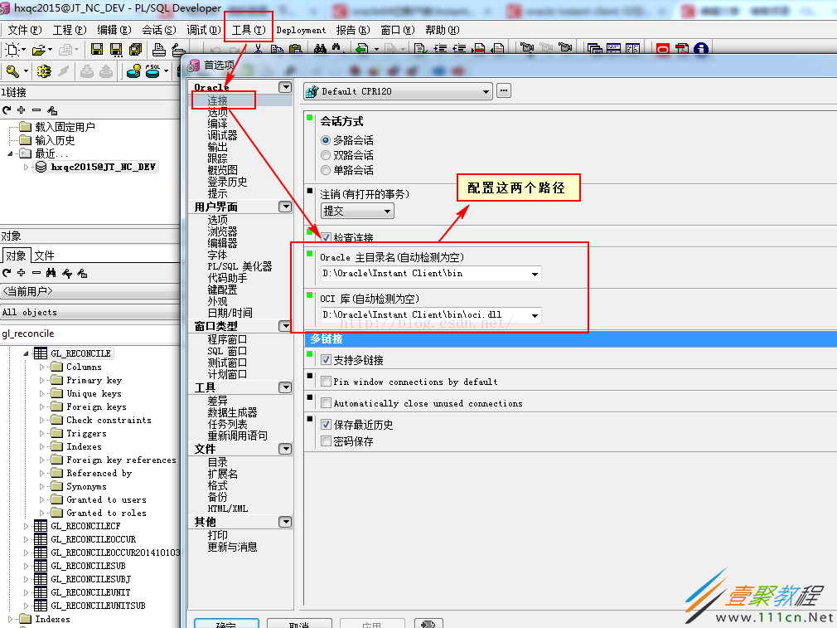Collapse the 窗口类型 preferences section
Image resolution: width=837 pixels, height=628 pixels.
click(285, 326)
